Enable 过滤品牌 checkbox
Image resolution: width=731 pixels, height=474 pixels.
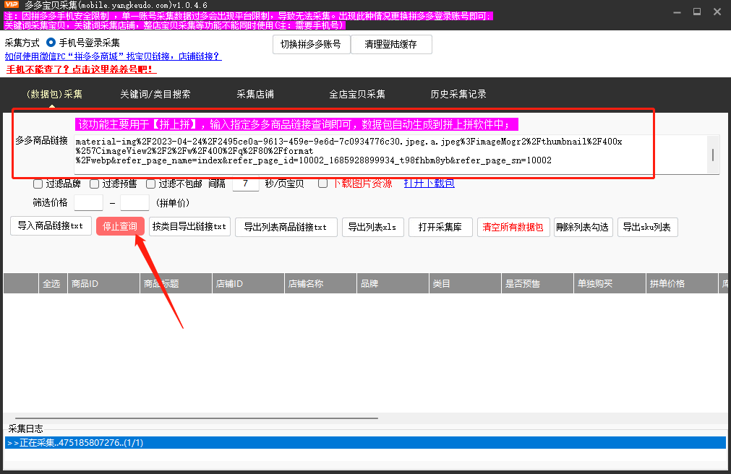click(x=38, y=184)
